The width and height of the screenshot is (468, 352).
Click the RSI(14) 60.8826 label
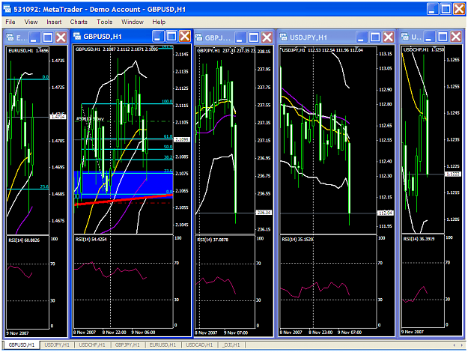24,240
